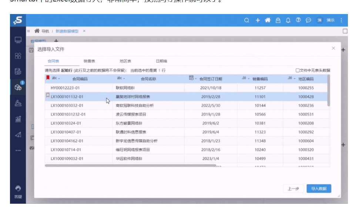This screenshot has height=213, width=352.
Task: Open the vertical three-dot more menu
Action: pos(341,20)
